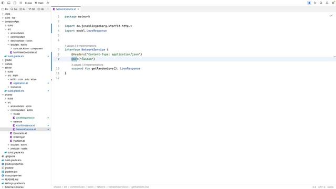
Task: Open README.md file
Action: click(x=12, y=180)
